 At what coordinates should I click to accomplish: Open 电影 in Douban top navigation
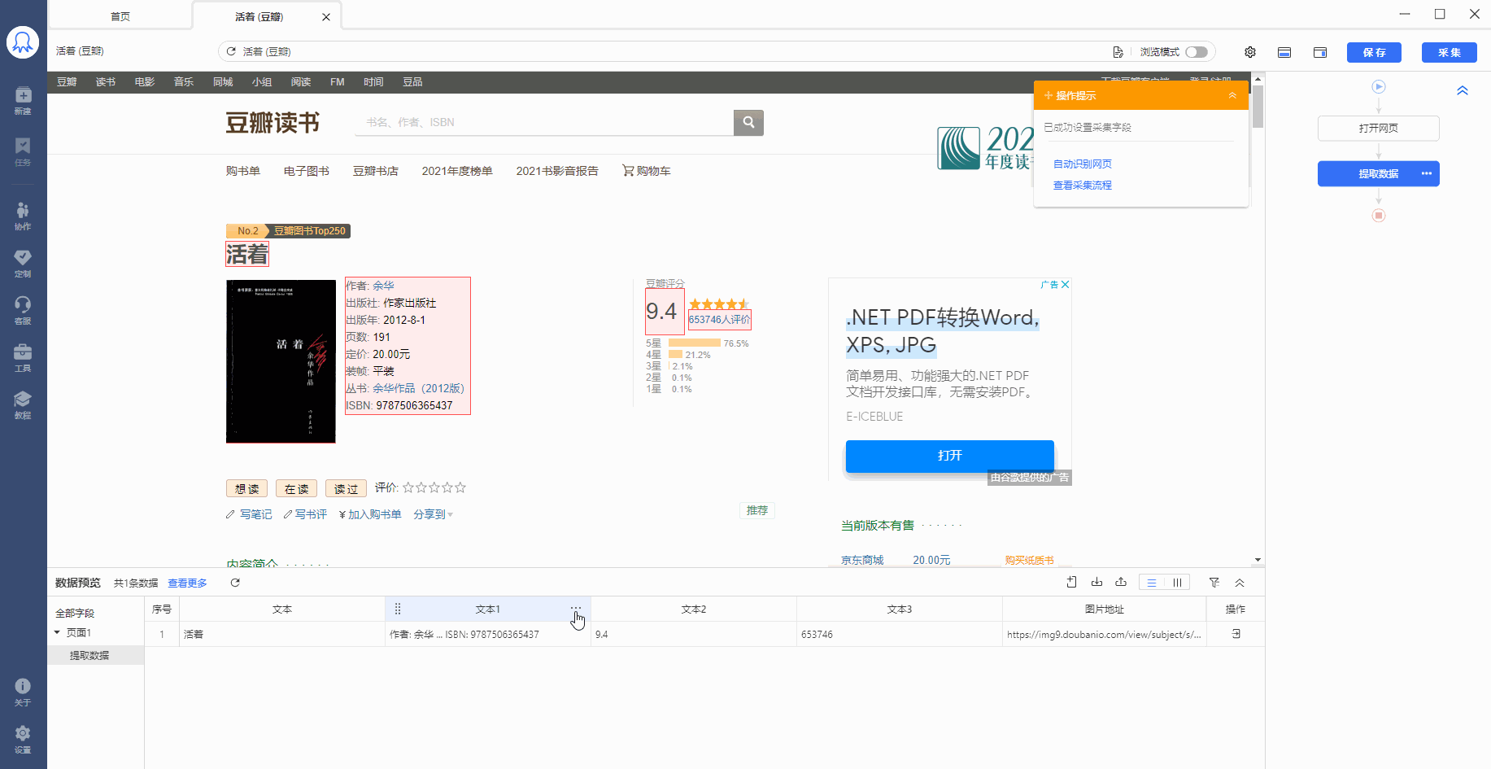[145, 82]
